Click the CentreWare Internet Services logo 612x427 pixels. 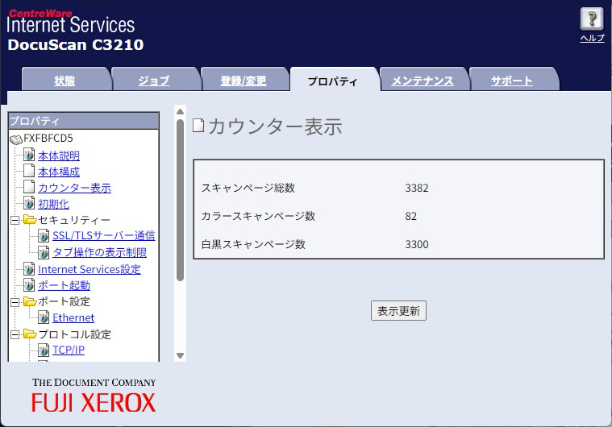point(71,22)
